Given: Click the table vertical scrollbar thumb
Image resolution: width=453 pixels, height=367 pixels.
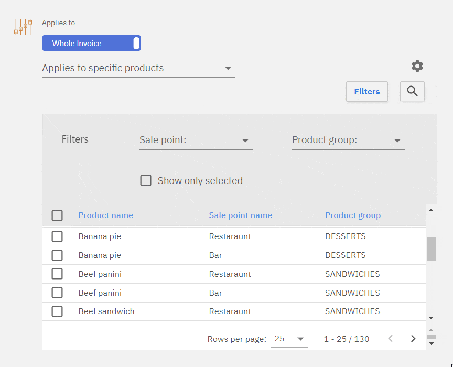Looking at the screenshot, I should click(431, 249).
